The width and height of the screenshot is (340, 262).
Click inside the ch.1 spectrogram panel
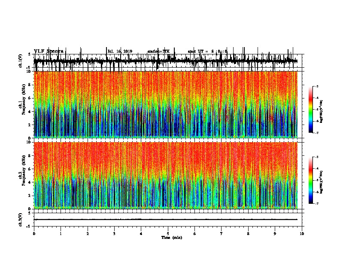(x=166, y=104)
